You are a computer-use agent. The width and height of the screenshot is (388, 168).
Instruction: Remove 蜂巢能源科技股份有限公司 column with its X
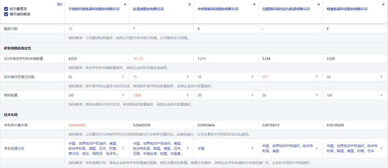point(383,4)
